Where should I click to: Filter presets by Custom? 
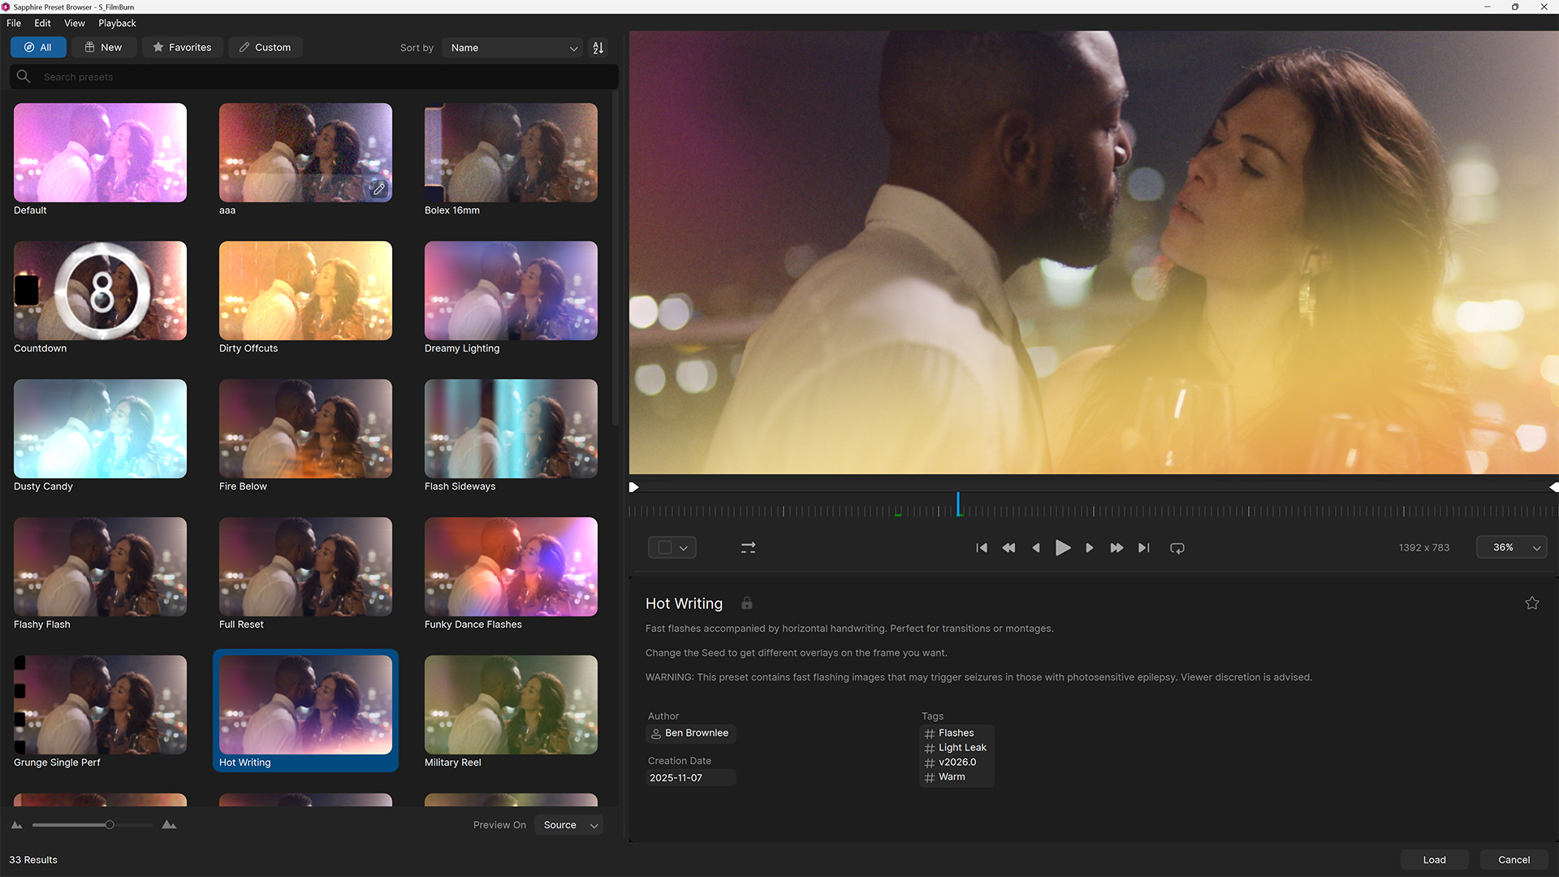click(x=265, y=47)
